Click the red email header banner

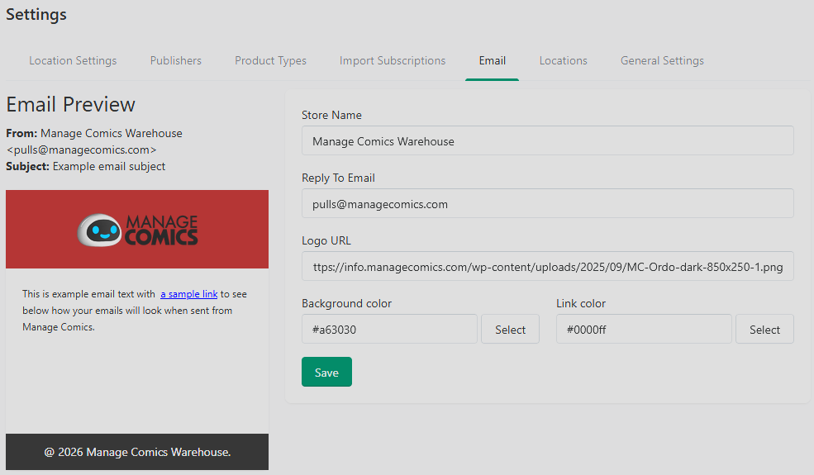[137, 229]
